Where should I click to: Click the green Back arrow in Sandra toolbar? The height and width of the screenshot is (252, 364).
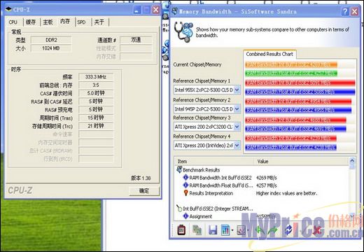coord(259,230)
